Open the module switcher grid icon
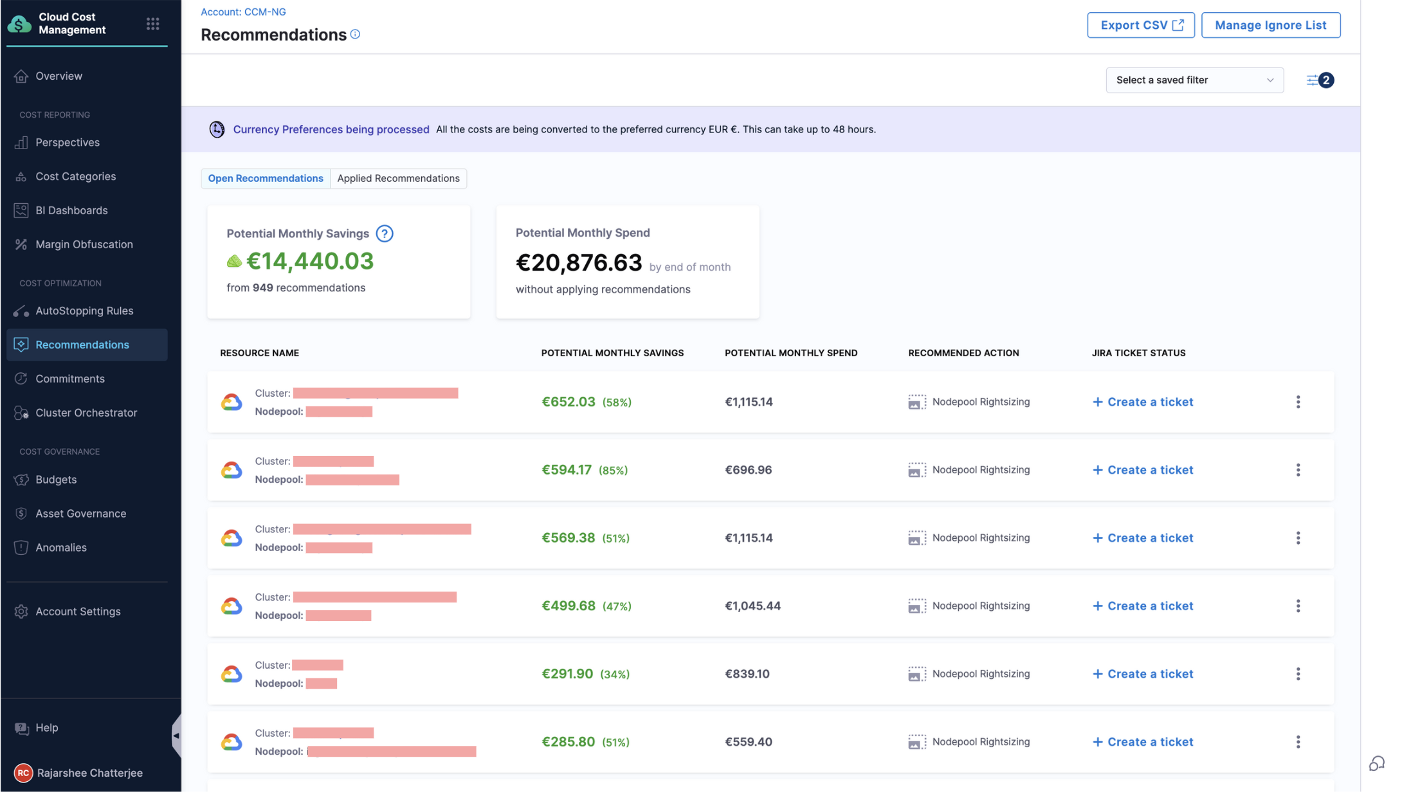The height and width of the screenshot is (796, 1402). tap(152, 24)
